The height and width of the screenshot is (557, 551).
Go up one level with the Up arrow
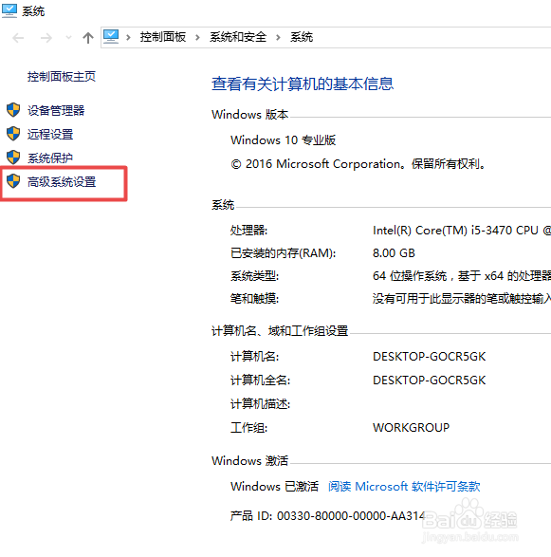(88, 38)
